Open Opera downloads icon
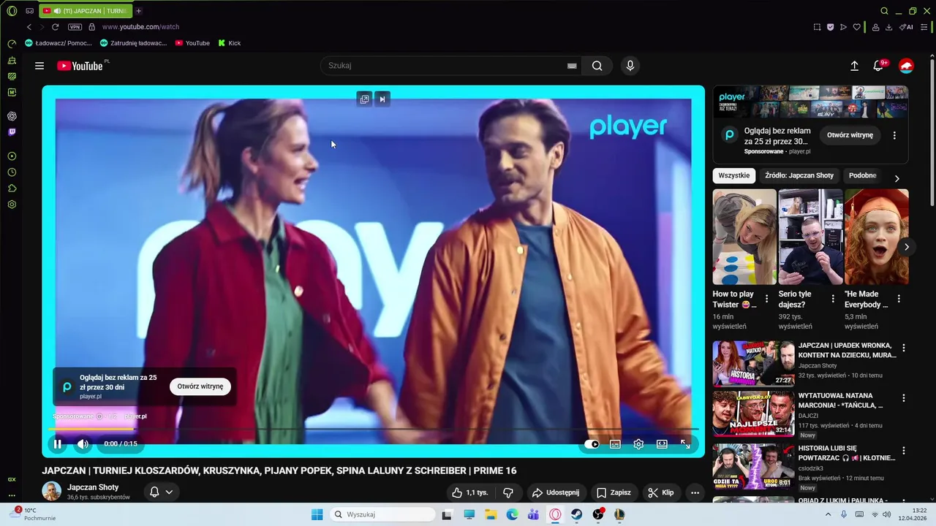The image size is (936, 526). [x=888, y=27]
